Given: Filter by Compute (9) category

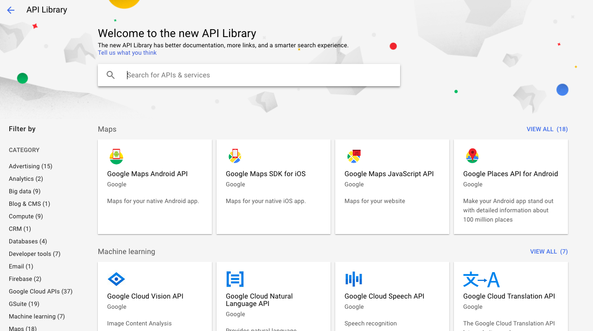Looking at the screenshot, I should point(26,216).
